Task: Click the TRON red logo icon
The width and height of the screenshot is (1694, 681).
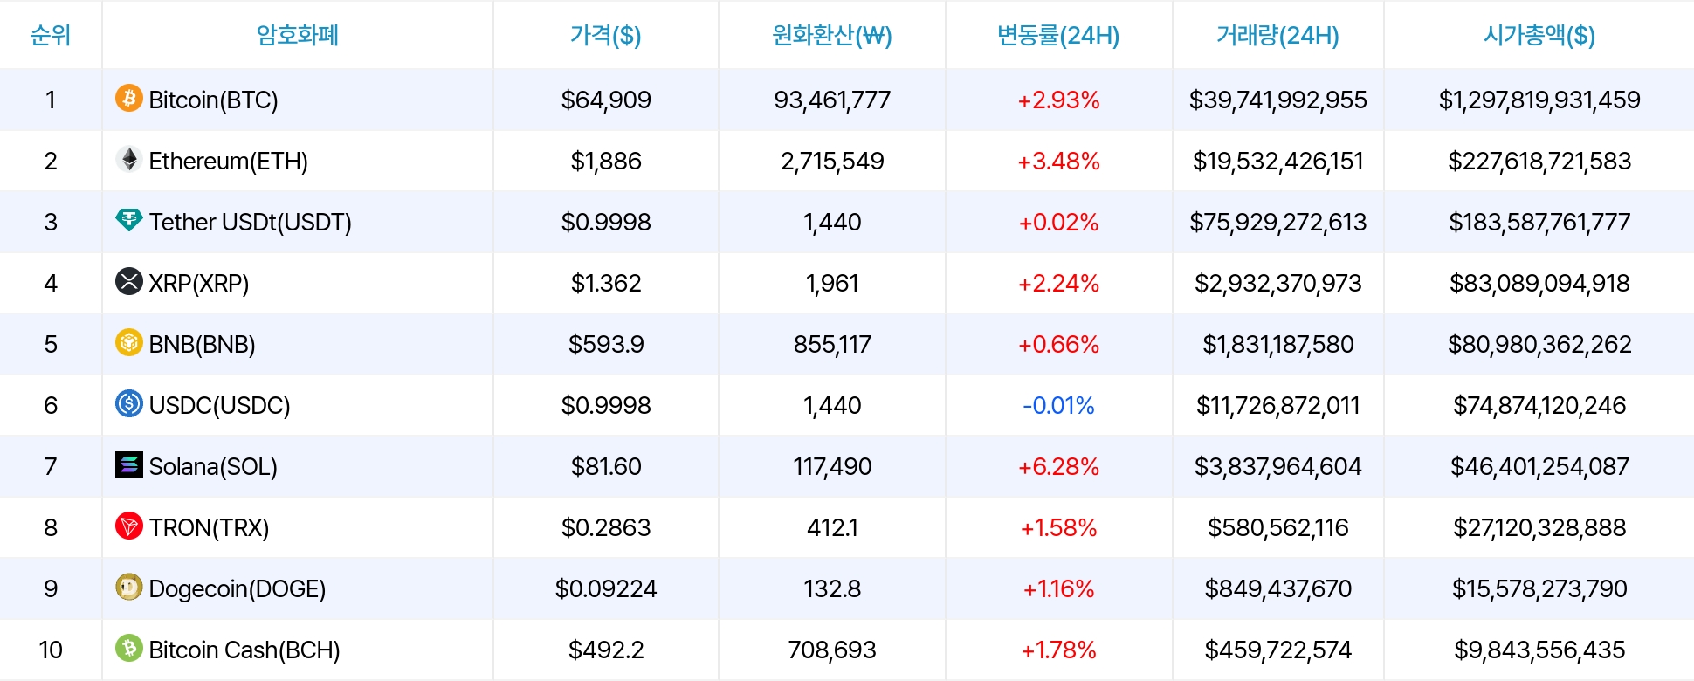Action: 129,526
